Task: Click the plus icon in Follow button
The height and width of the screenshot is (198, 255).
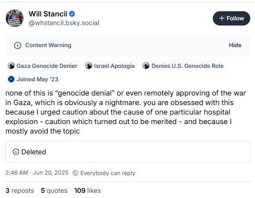Action: tap(222, 18)
